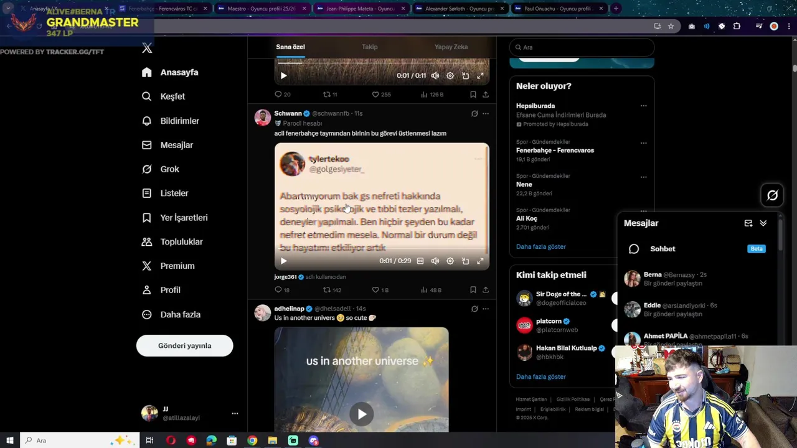The image size is (797, 448).
Task: Open Hakan Bilal Kutlualp profile
Action: point(567,348)
